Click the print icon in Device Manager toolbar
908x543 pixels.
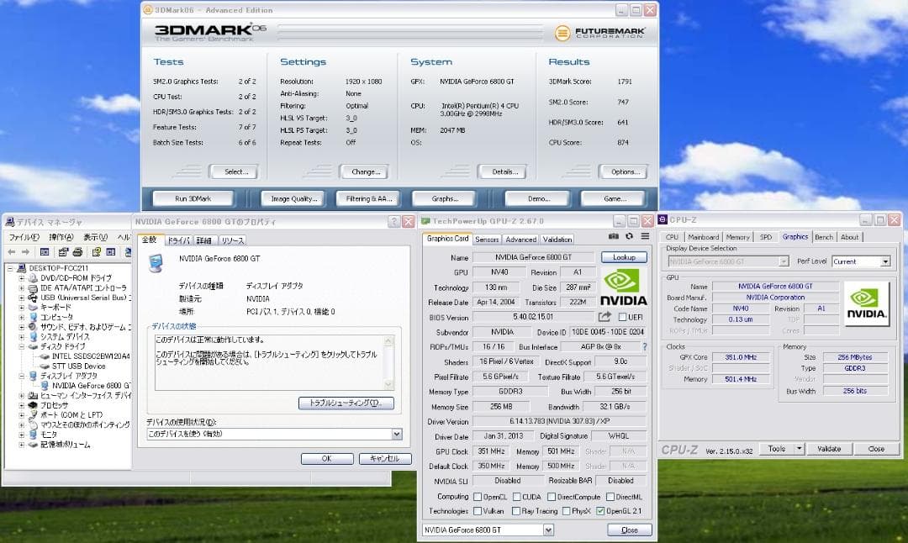coord(78,255)
